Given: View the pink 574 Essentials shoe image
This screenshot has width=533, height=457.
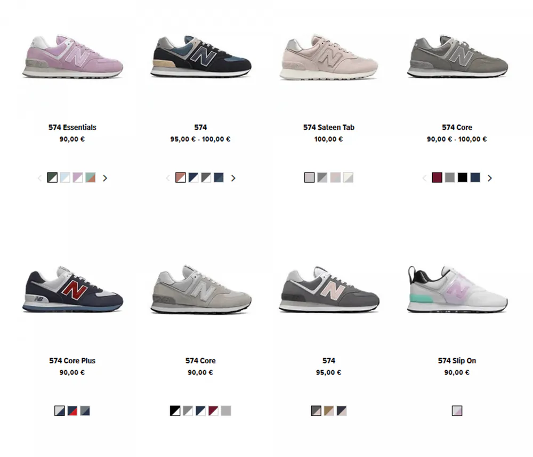Looking at the screenshot, I should 72,56.
